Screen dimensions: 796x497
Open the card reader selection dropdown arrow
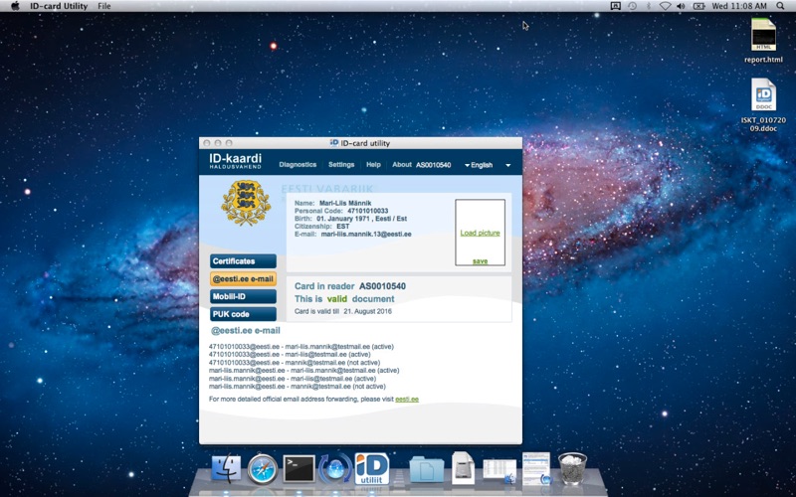507,165
